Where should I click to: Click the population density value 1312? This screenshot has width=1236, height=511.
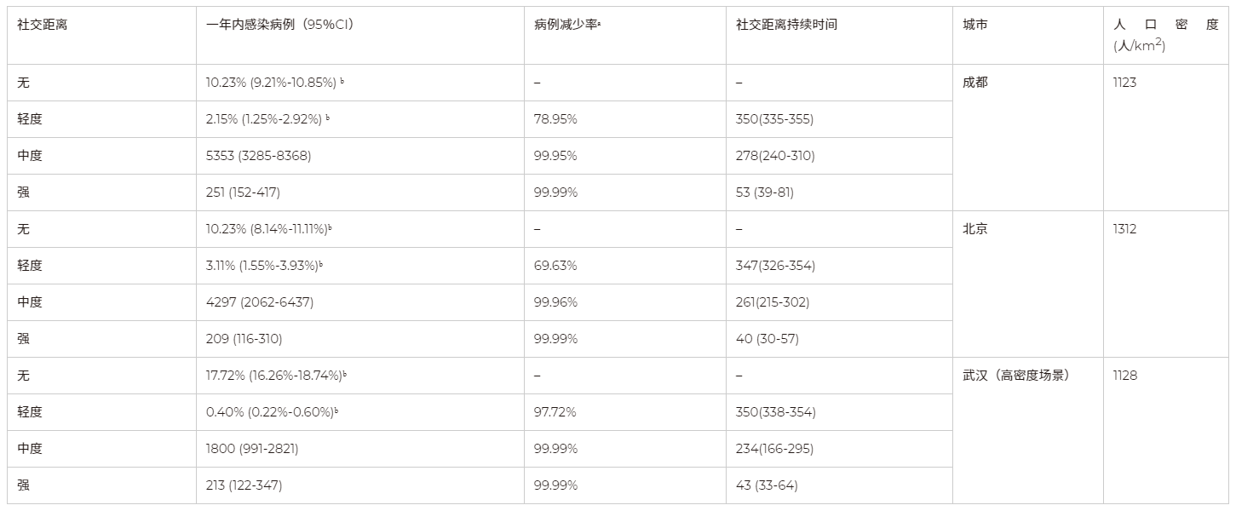(x=1124, y=229)
